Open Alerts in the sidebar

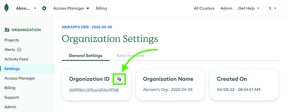click(10, 49)
